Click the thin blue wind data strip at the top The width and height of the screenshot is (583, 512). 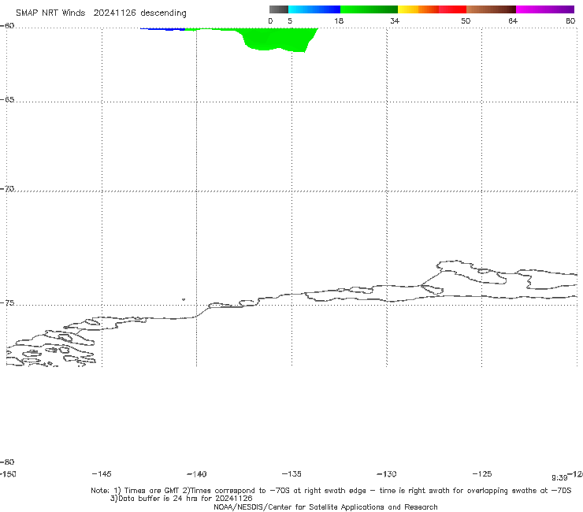[162, 29]
